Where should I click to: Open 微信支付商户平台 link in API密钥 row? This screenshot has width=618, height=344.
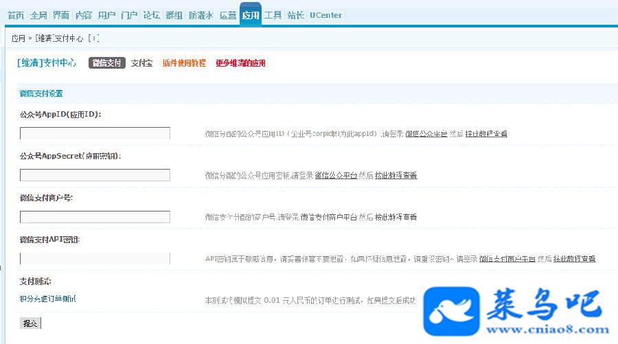[x=507, y=259]
